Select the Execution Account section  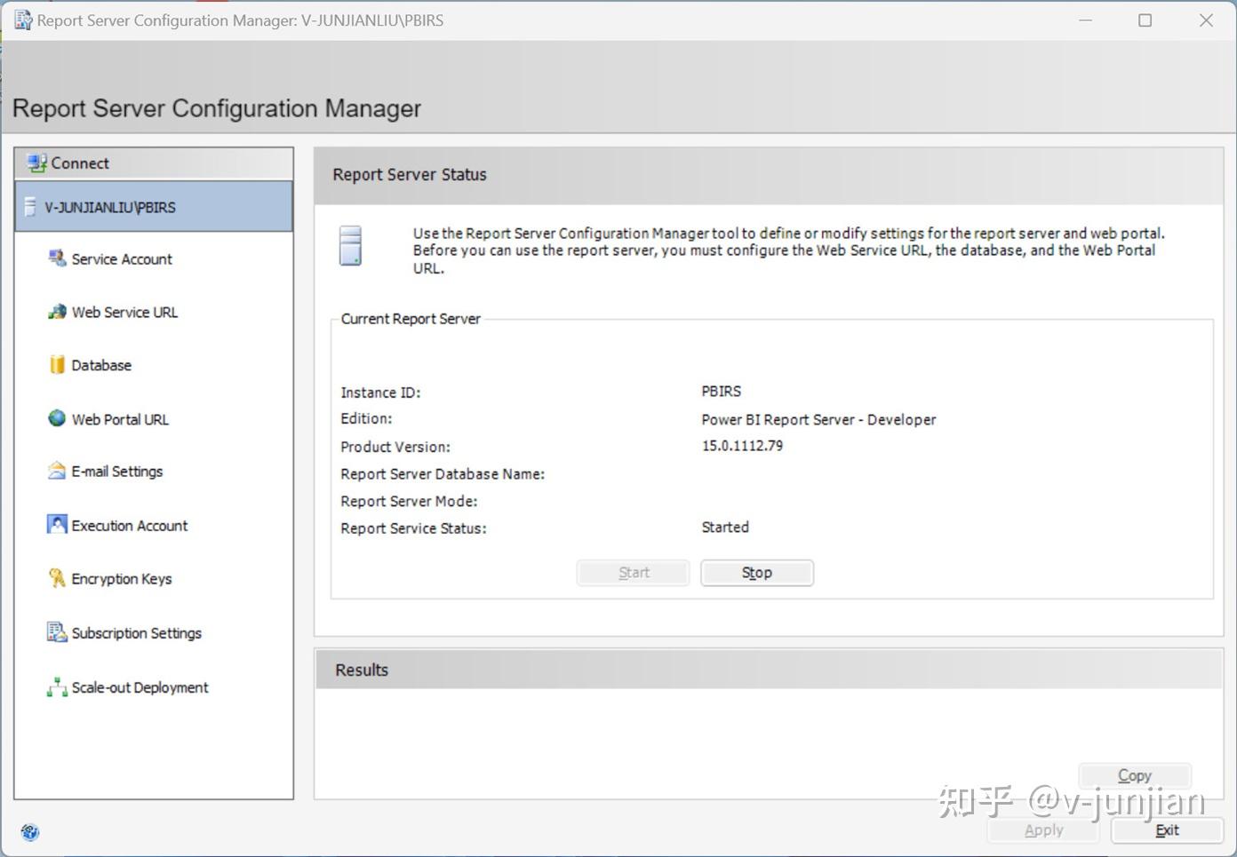coord(130,525)
